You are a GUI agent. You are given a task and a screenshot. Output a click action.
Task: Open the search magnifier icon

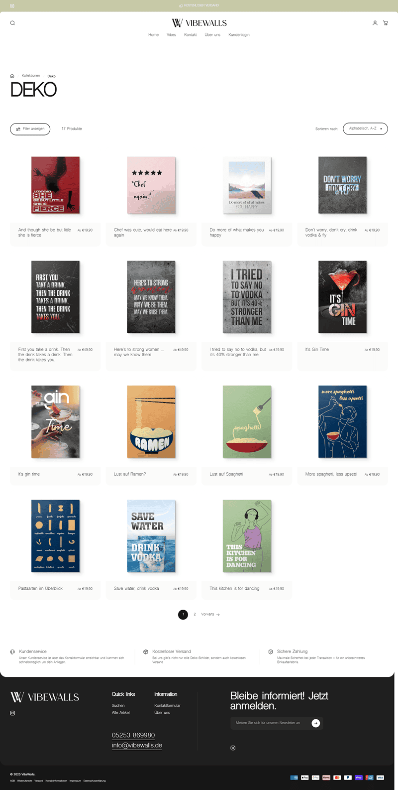coord(12,23)
